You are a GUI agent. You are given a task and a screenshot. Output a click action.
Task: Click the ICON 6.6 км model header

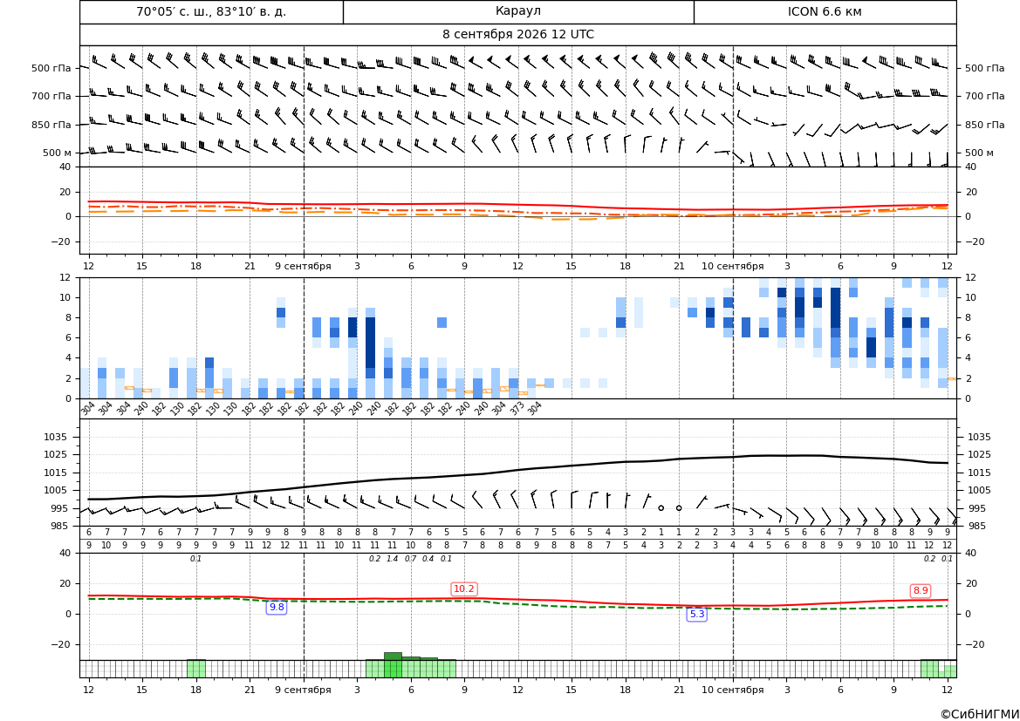(x=825, y=11)
